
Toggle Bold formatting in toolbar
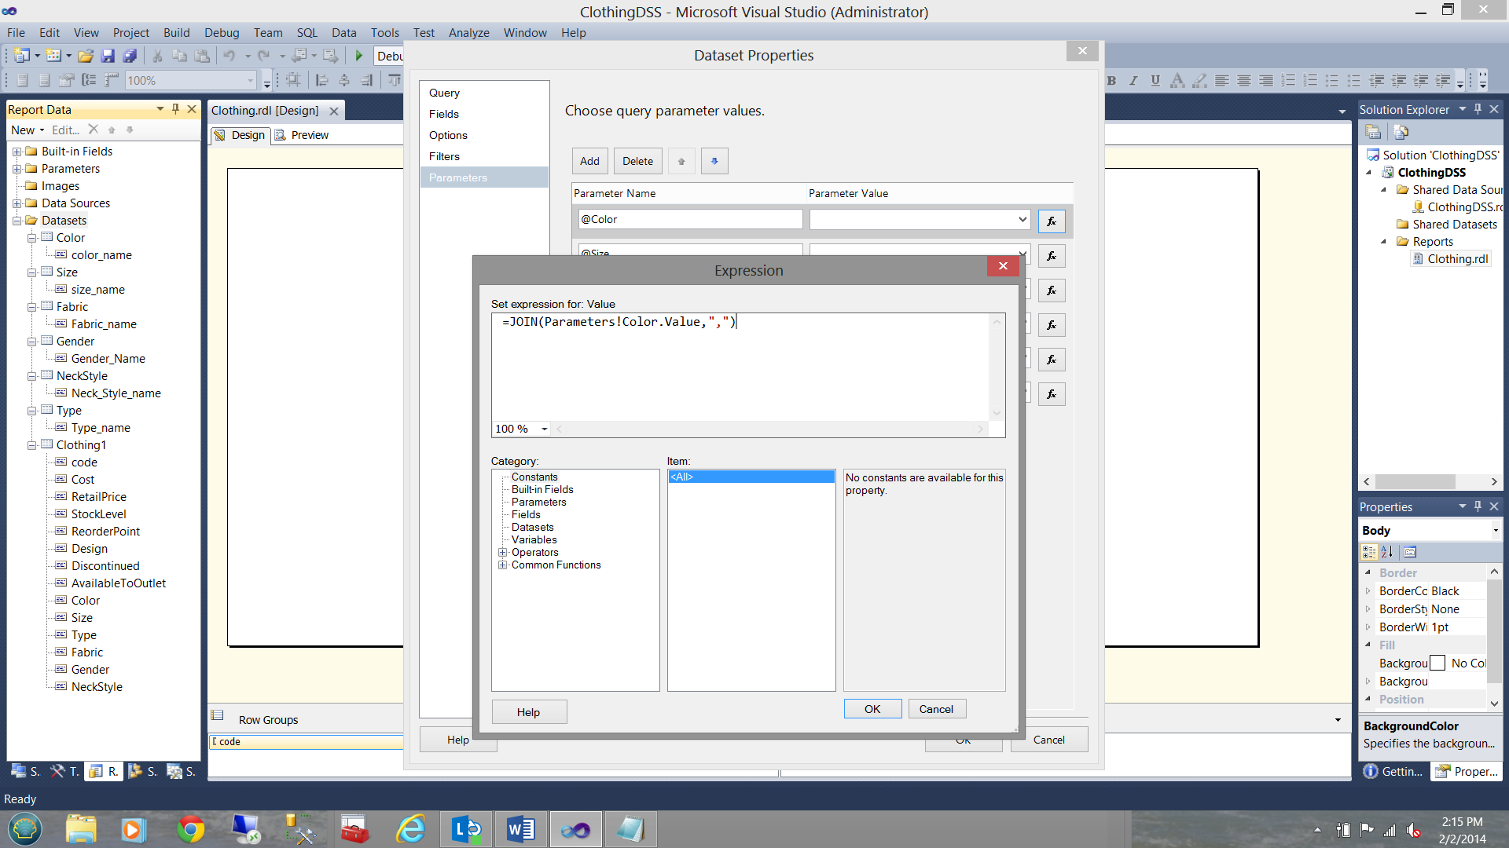[1111, 80]
